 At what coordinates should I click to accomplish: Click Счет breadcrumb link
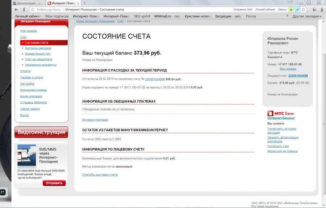[120, 21]
